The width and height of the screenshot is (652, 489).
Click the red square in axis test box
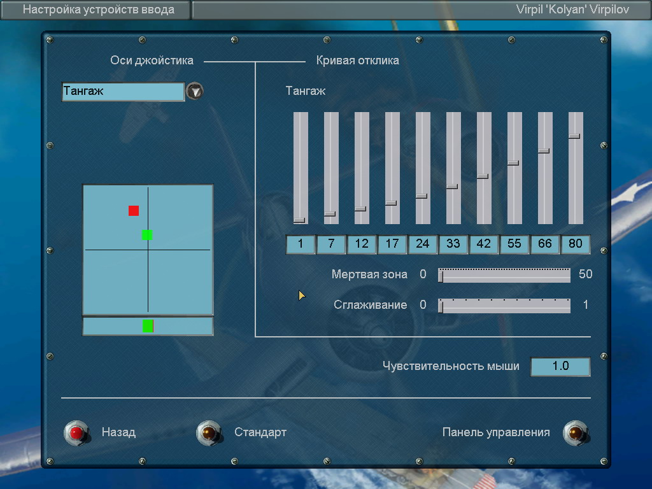pos(134,211)
